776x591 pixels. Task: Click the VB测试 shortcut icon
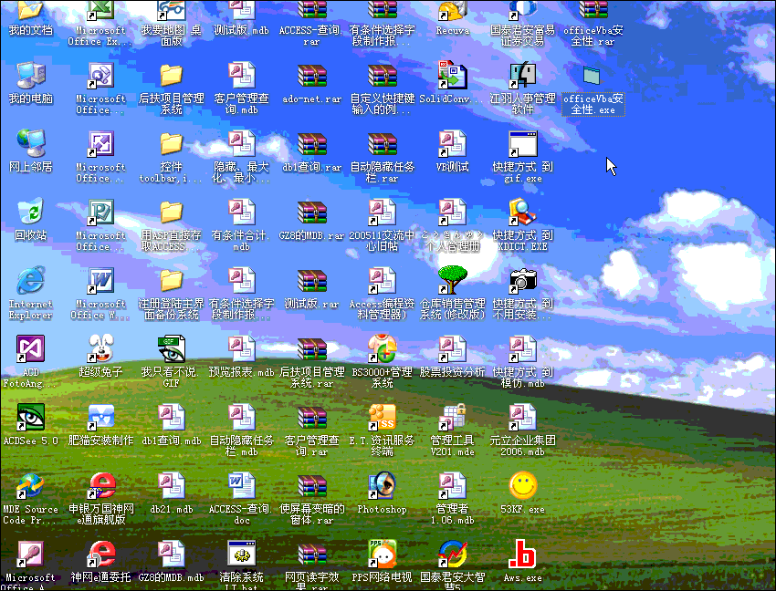click(452, 144)
